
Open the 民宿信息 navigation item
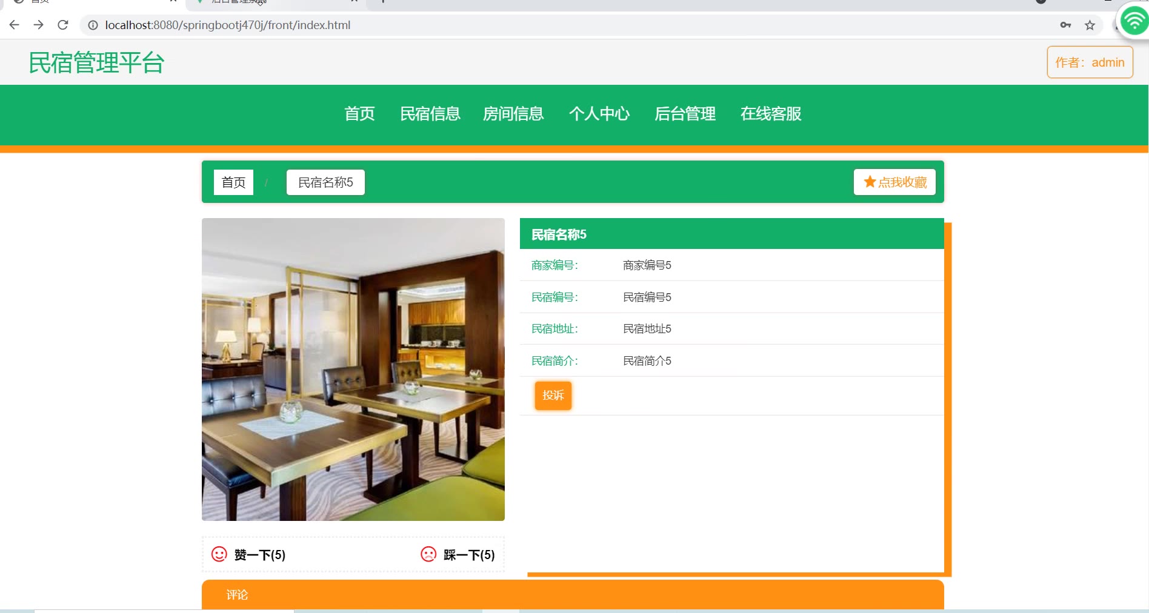[430, 114]
